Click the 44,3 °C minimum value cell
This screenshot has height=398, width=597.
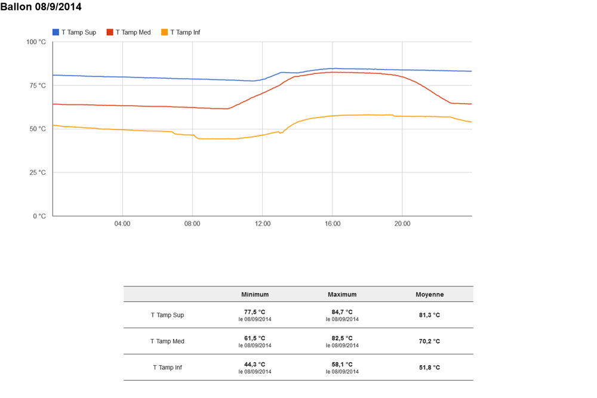pos(255,364)
